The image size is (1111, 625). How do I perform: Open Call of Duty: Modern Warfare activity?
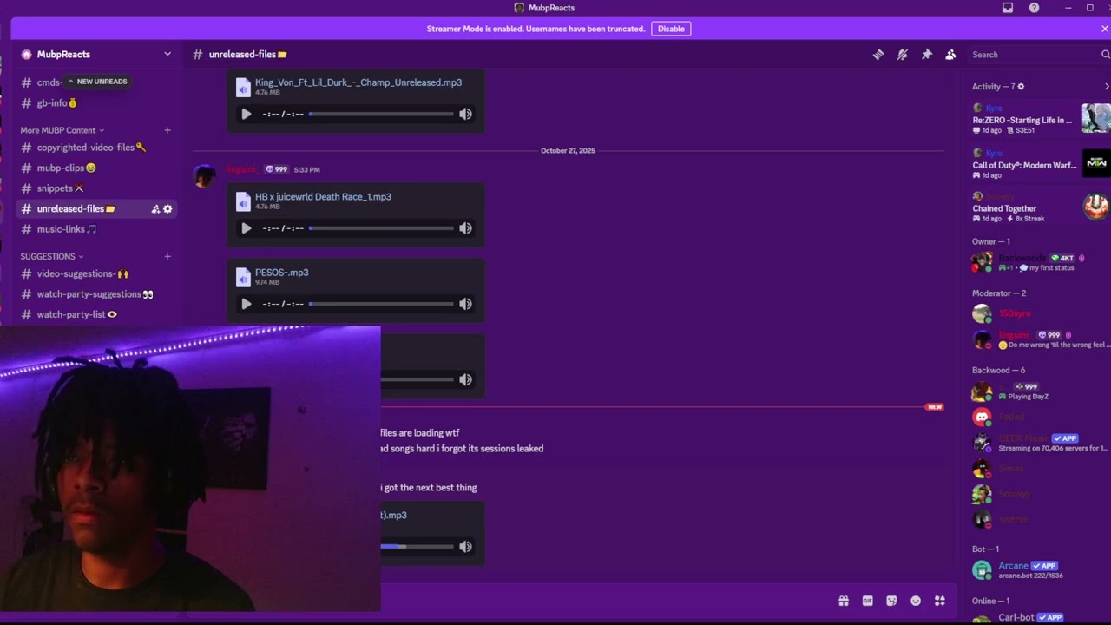[1040, 164]
